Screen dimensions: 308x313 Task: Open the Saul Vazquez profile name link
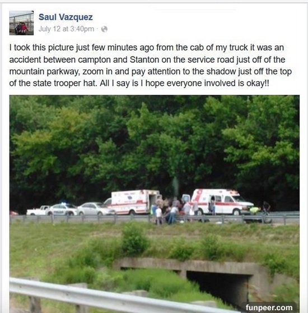point(66,17)
